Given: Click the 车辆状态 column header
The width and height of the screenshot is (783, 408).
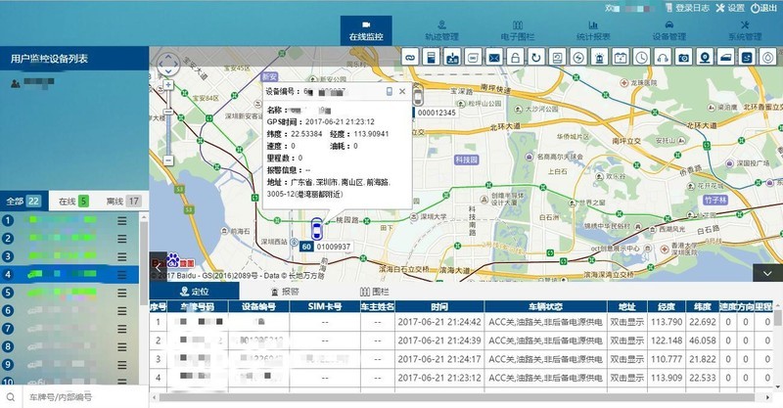Looking at the screenshot, I should pos(545,306).
